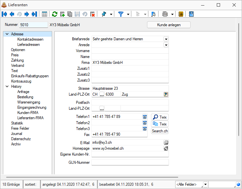Open filter dropdown arrow
Image resolution: width=242 pixels, height=189 pixels.
coord(128,14)
